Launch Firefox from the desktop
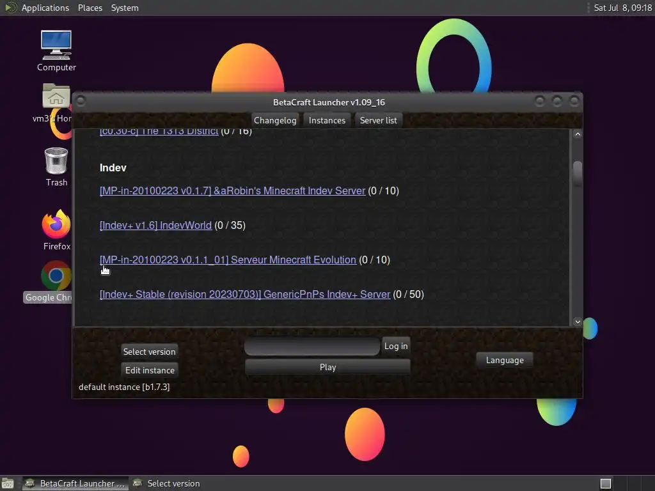Screen dimensions: 655x491 [x=56, y=230]
